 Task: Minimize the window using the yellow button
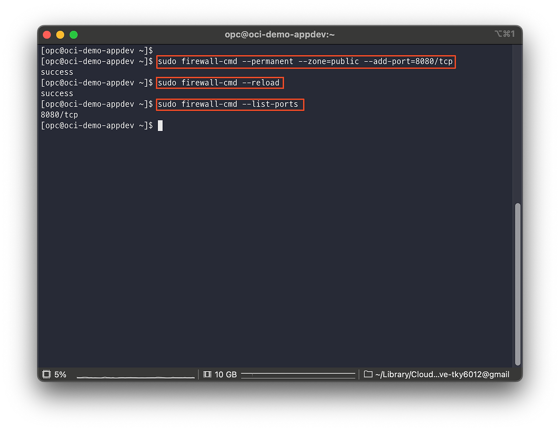(60, 35)
